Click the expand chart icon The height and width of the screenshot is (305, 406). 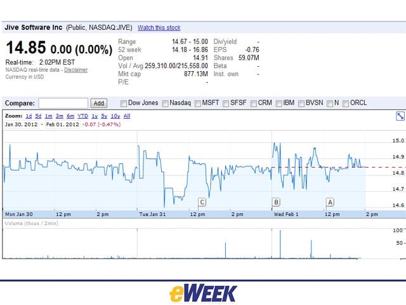pos(400,116)
